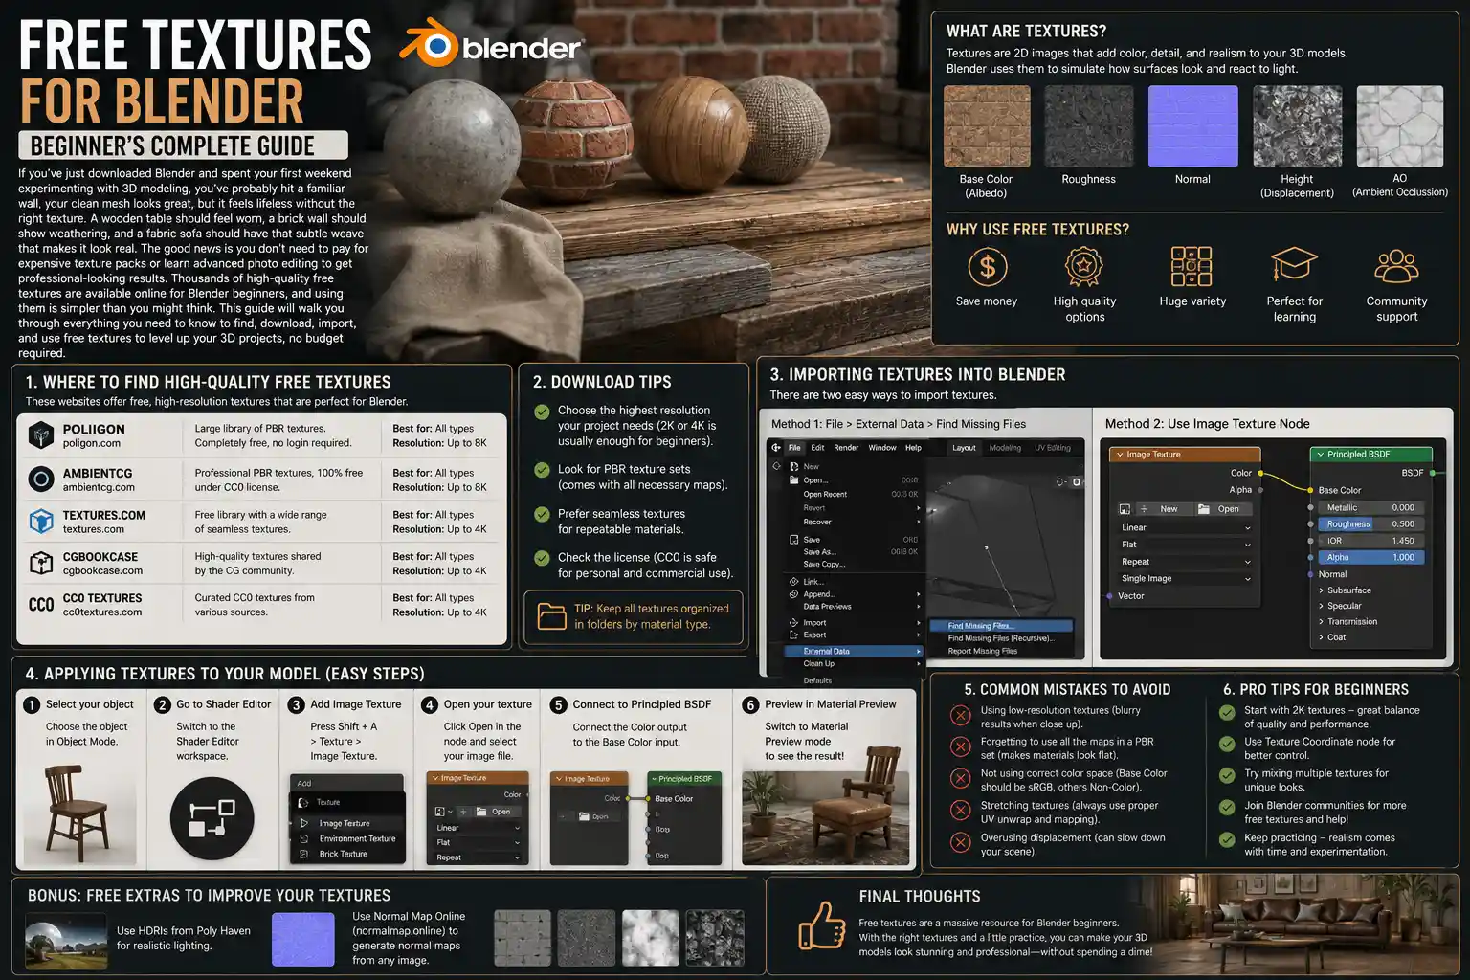
Task: Click the Community support people icon
Action: (1396, 266)
